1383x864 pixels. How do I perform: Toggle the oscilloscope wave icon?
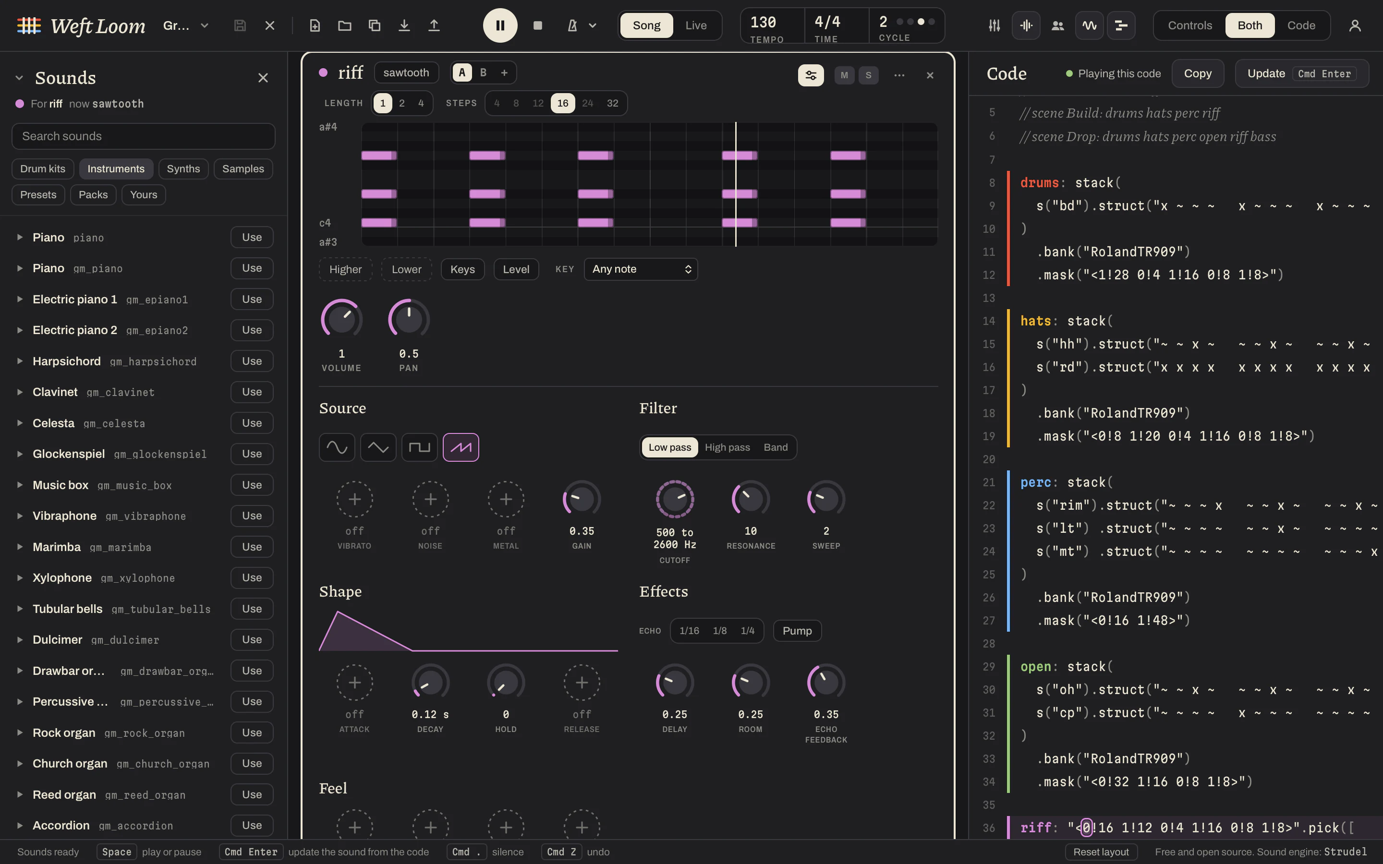click(x=1089, y=25)
